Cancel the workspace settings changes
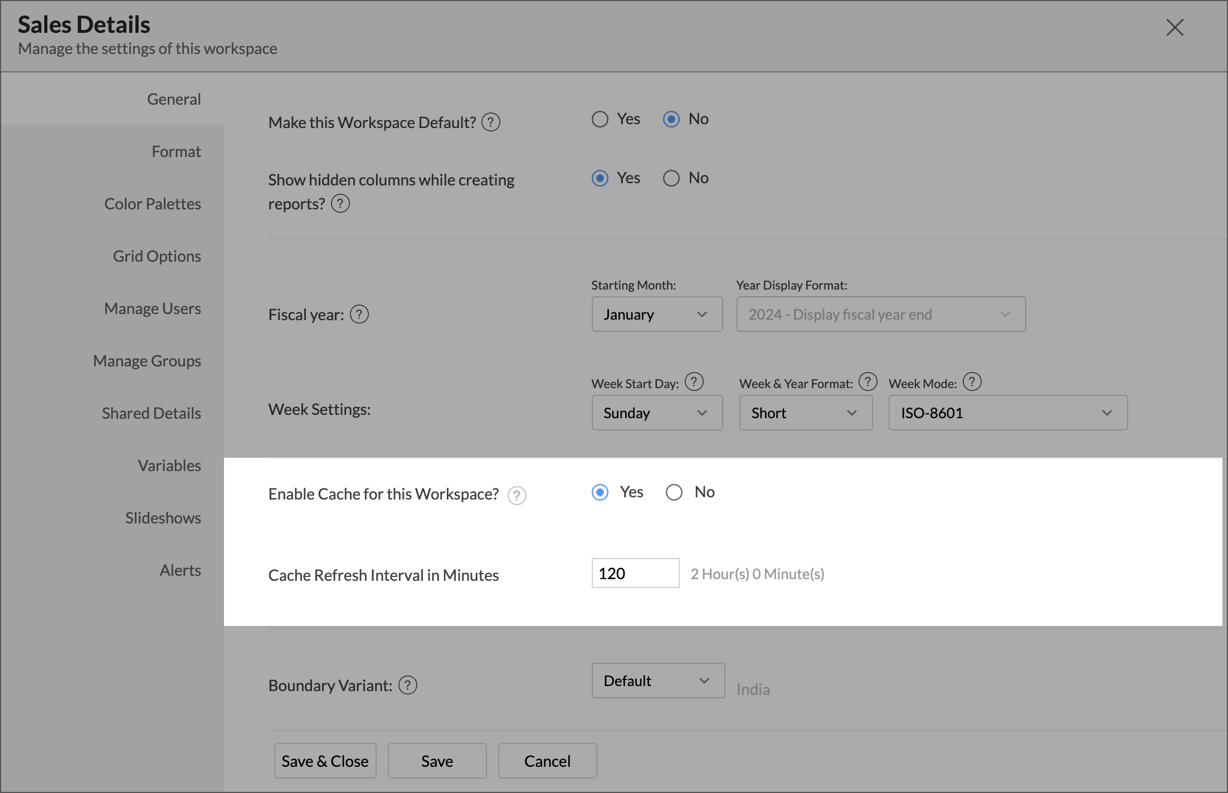The width and height of the screenshot is (1228, 793). pyautogui.click(x=547, y=761)
